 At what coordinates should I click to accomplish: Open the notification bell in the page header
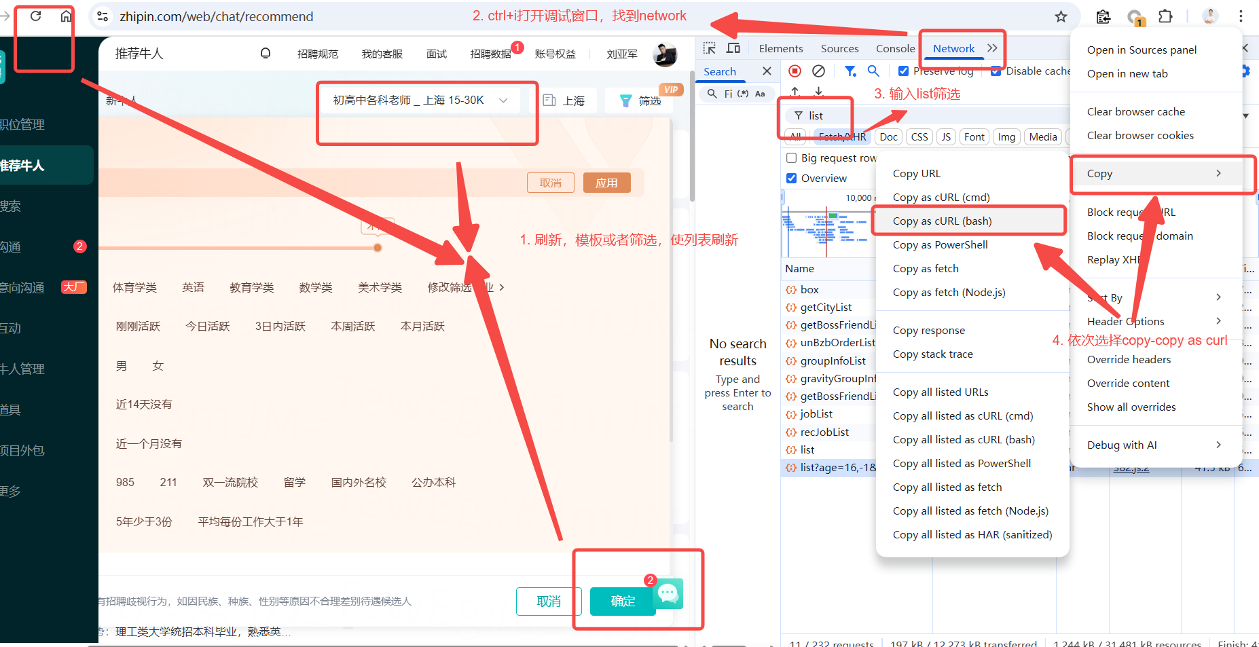coord(266,53)
